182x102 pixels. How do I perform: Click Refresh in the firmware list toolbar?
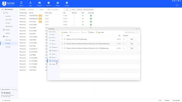[x=23, y=9]
